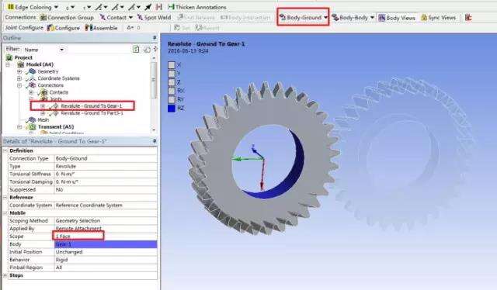Screen dimensions: 497x290
Task: Click the expand-on-refresh icon beside the filter
Action: click(x=147, y=50)
